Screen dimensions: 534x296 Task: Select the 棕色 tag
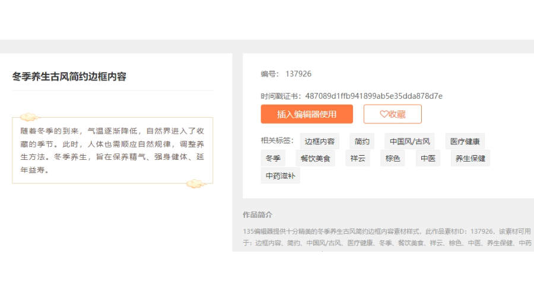coord(392,159)
